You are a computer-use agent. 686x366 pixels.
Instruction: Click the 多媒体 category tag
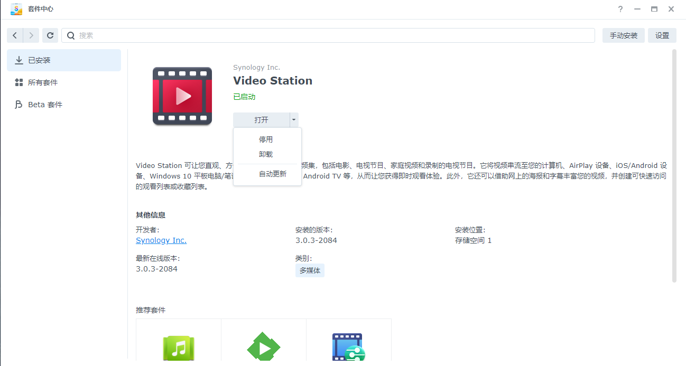pos(310,270)
